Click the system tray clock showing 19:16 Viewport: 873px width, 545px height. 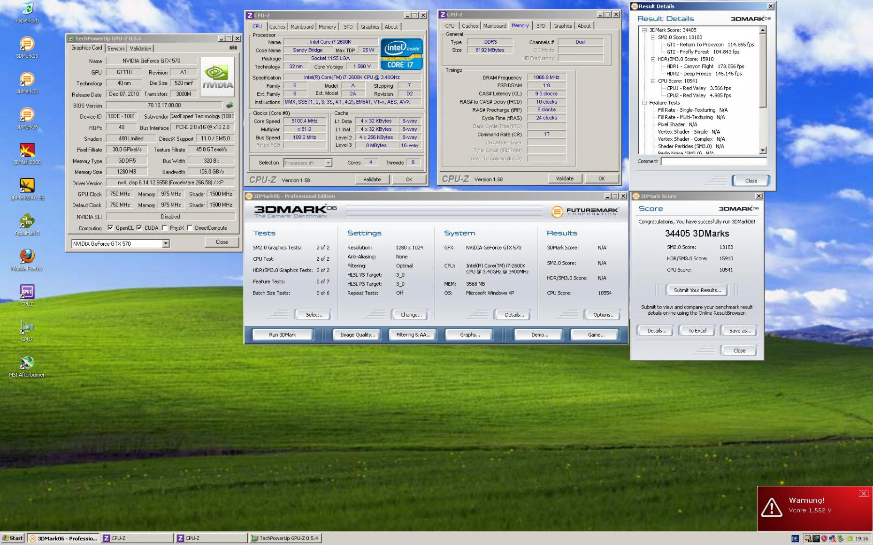[862, 538]
